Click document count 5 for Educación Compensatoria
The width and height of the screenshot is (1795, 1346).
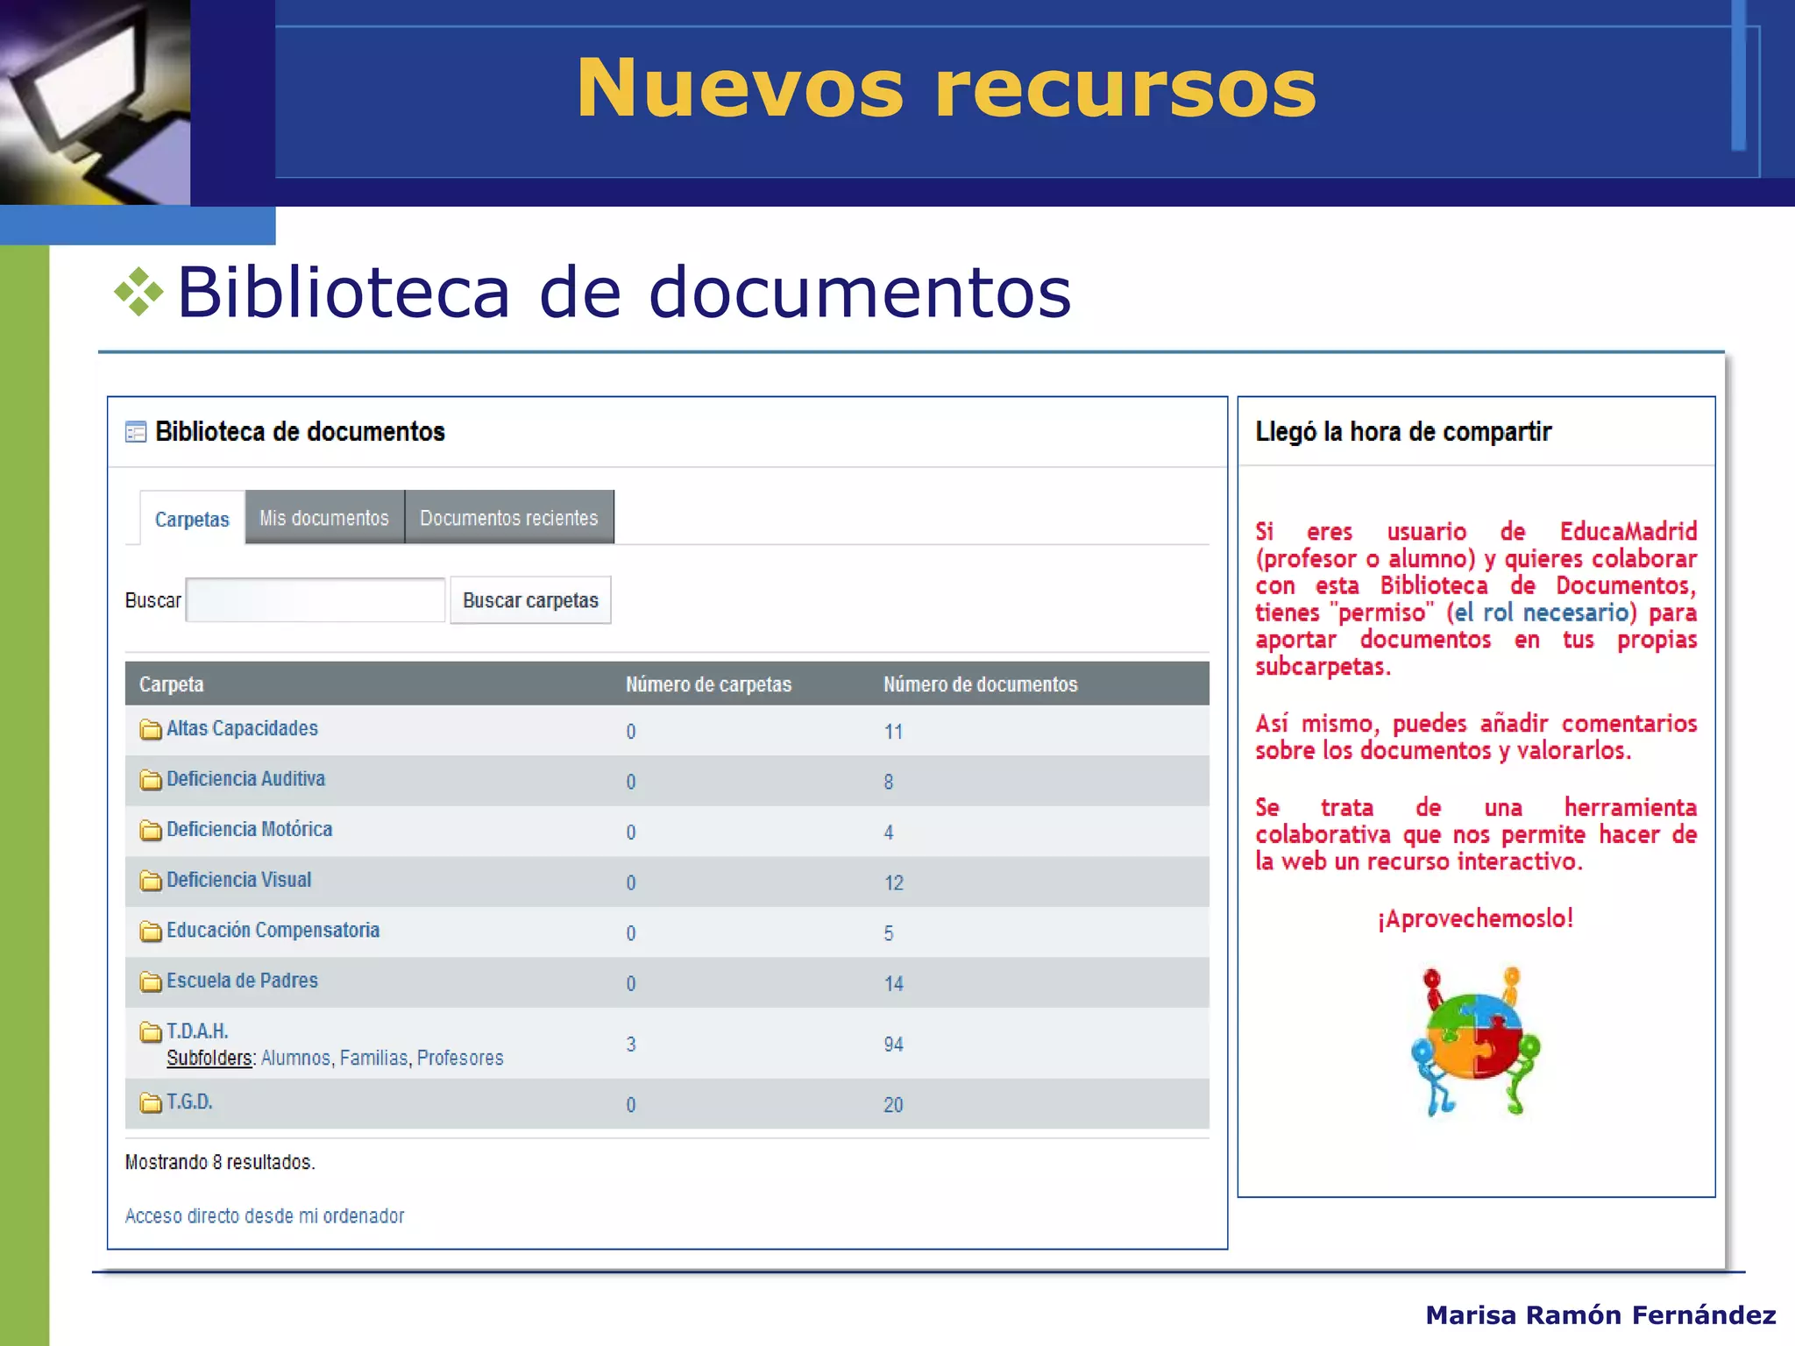click(x=889, y=933)
